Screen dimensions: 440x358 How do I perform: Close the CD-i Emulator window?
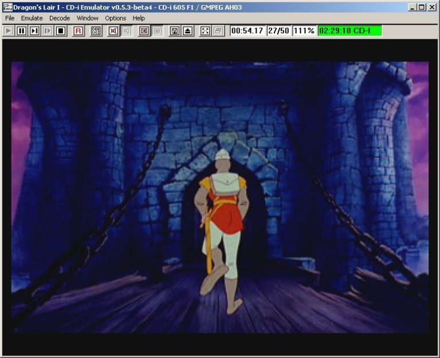click(x=432, y=7)
